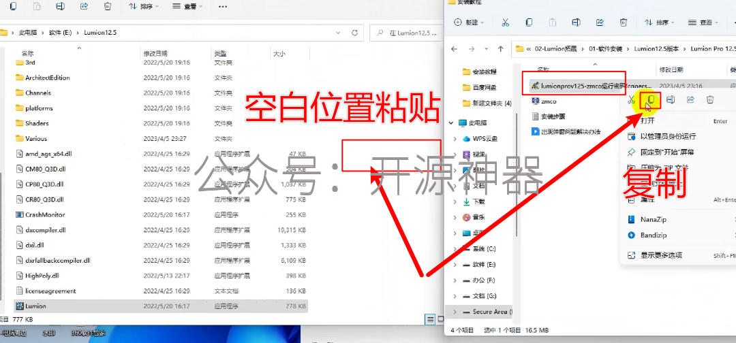Refresh the Lumion12.5 folder view
Image resolution: width=736 pixels, height=343 pixels.
tap(355, 33)
